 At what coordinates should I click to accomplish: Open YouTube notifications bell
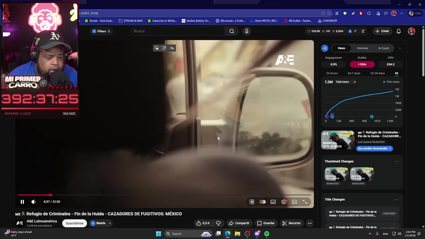pos(399,31)
